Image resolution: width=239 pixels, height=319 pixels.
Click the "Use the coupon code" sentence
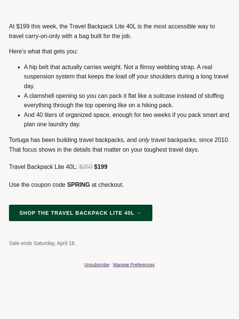[37, 185]
